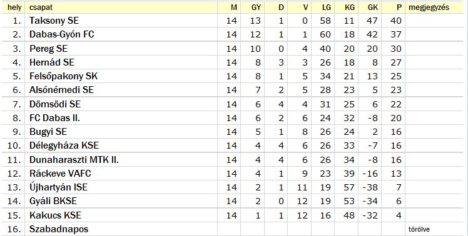468x236 pixels.
Task: Click the Taksony SE team name
Action: (x=54, y=21)
